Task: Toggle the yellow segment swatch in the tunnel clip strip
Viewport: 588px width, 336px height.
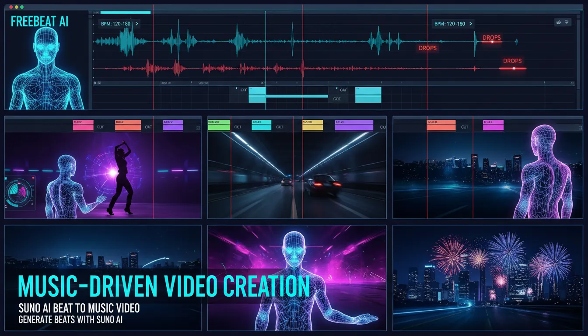Action: click(312, 126)
